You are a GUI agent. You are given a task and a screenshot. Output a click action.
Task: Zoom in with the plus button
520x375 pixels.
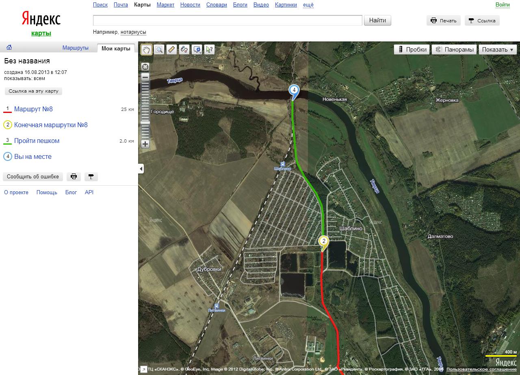145,144
